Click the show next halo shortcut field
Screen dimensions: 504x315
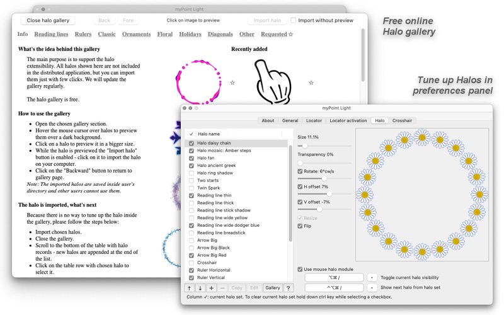pyautogui.click(x=334, y=288)
